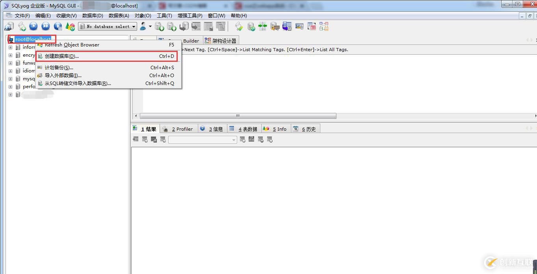Image resolution: width=537 pixels, height=274 pixels.
Task: Open the 'No database select' dropdown
Action: click(108, 26)
